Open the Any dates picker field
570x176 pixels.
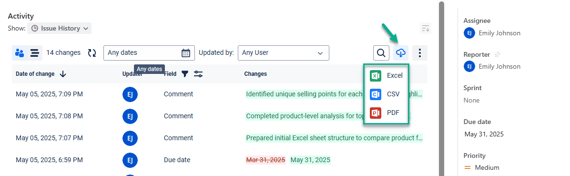pos(149,53)
